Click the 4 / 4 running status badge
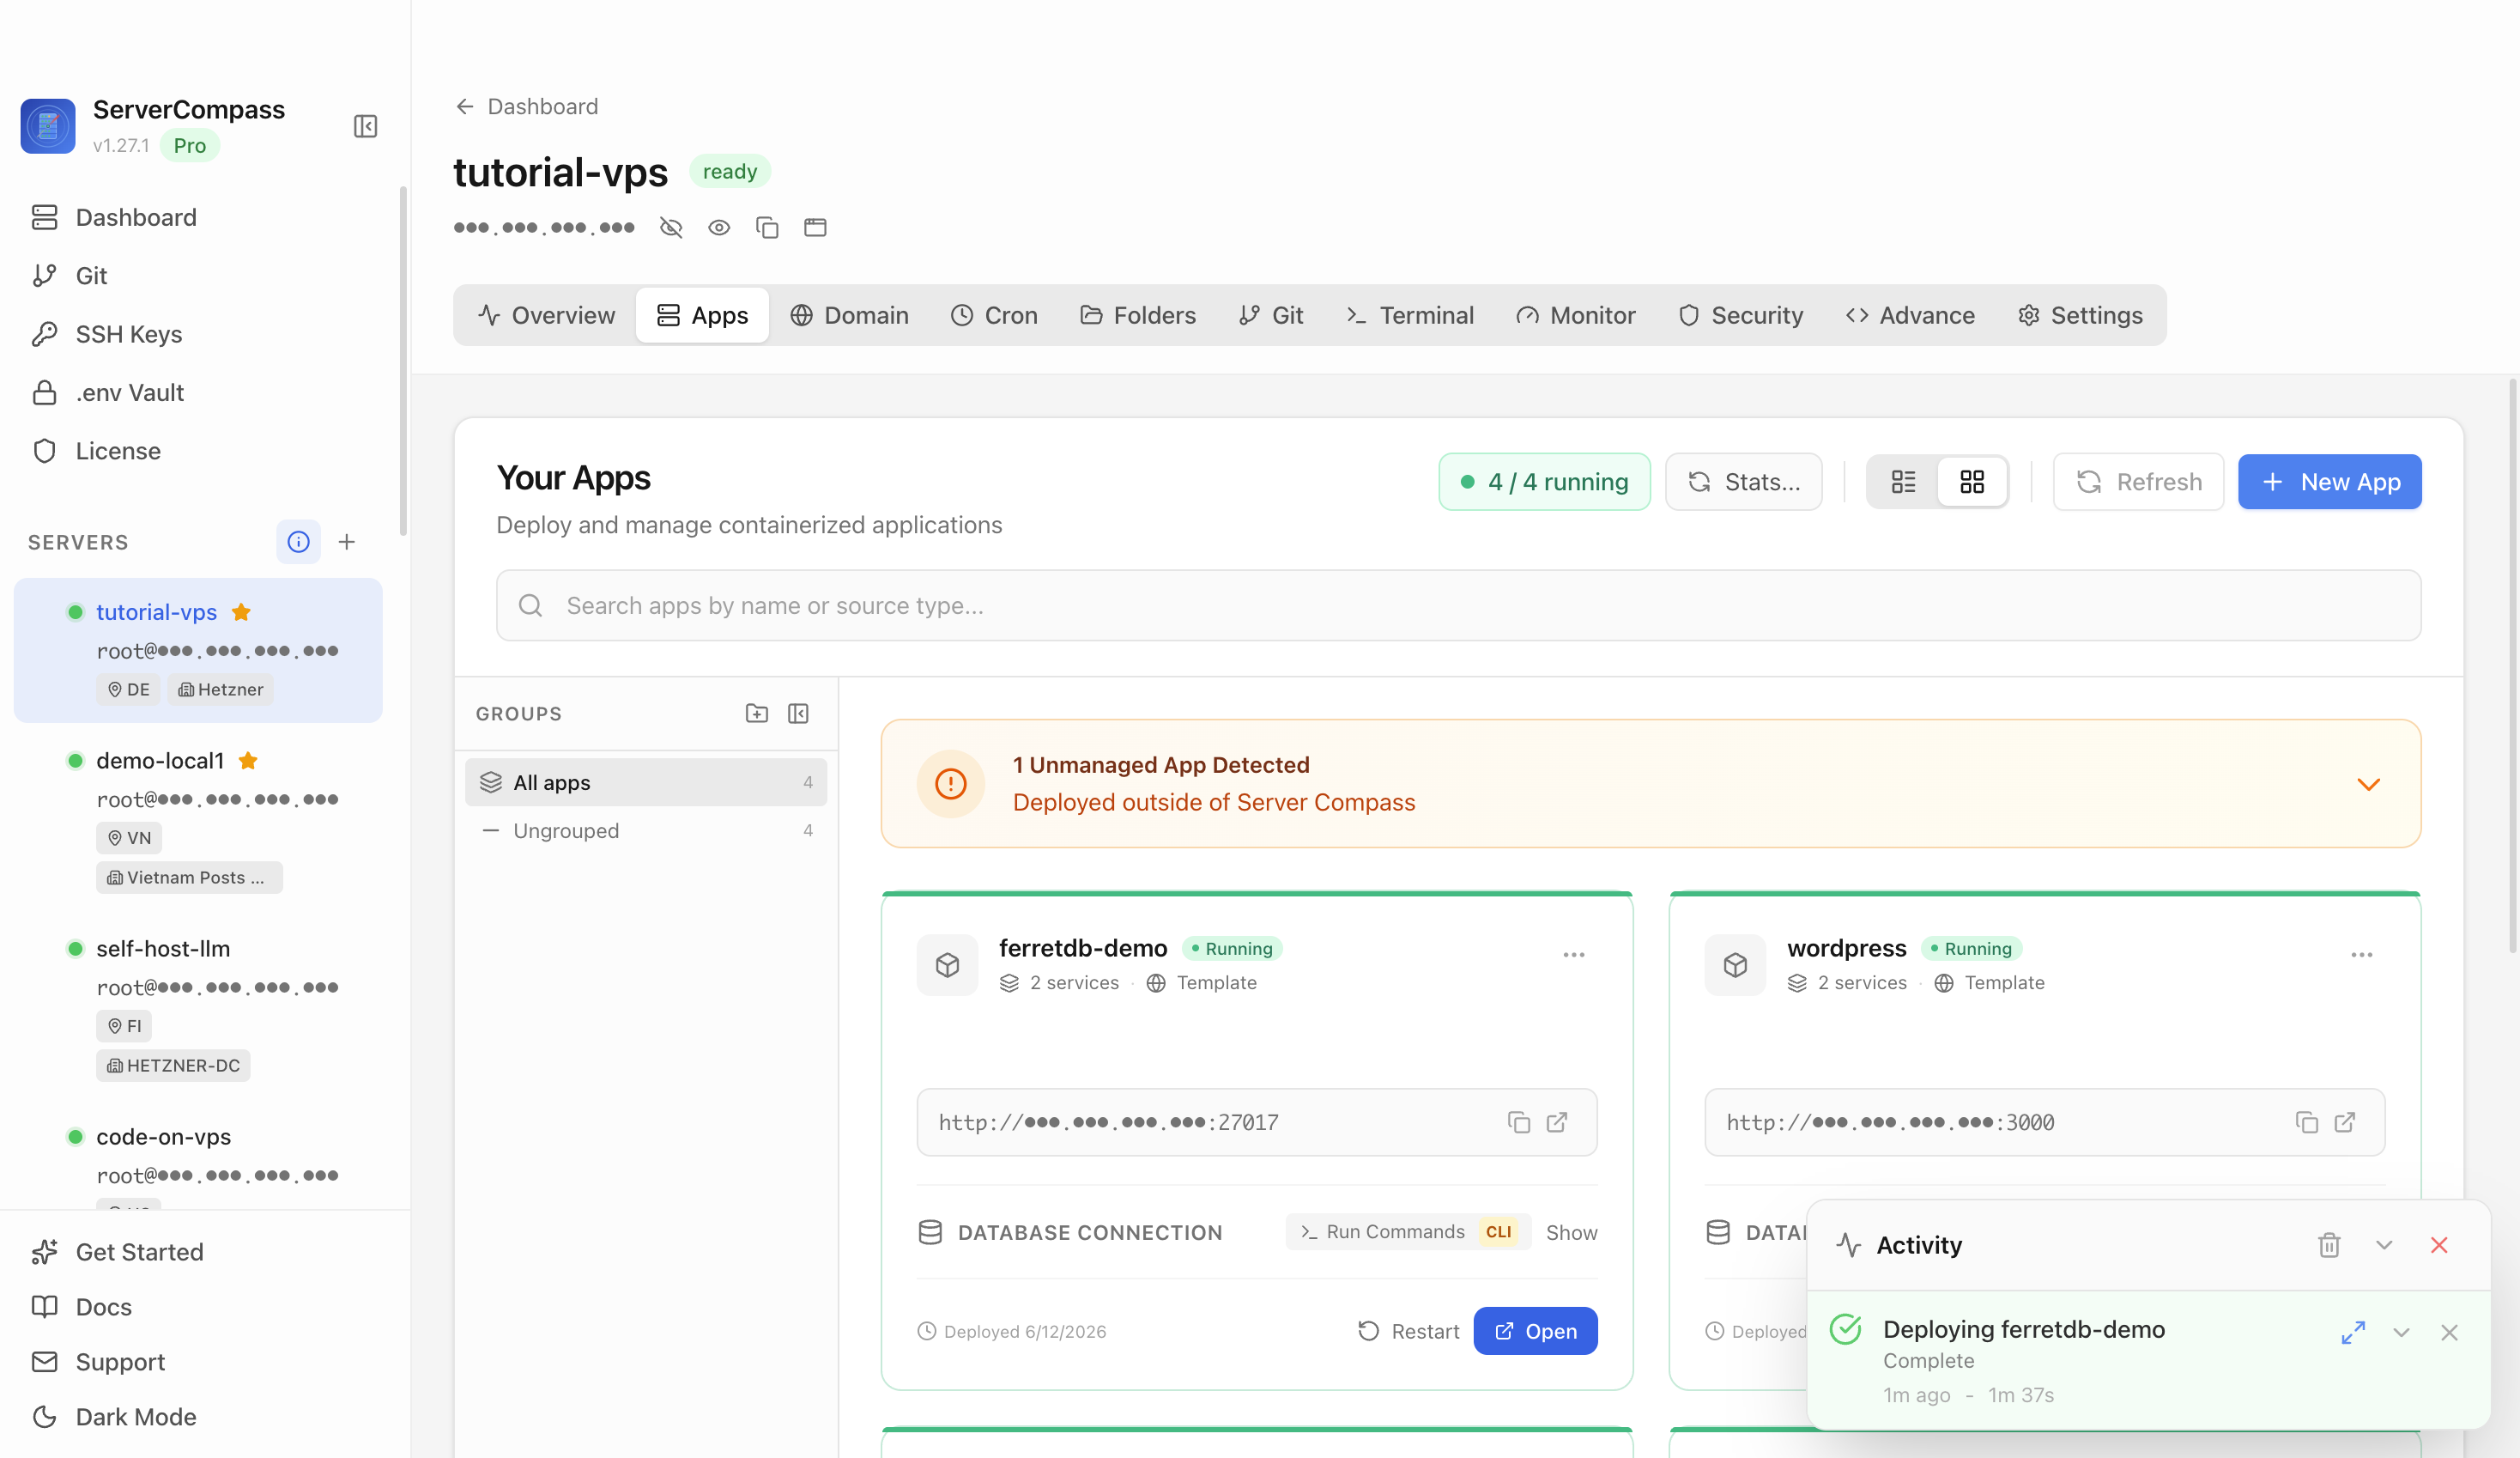The image size is (2520, 1458). pyautogui.click(x=1545, y=483)
